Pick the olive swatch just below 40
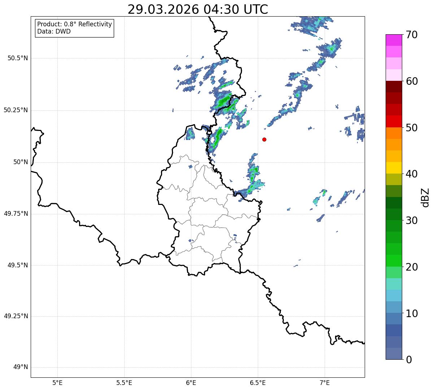 tap(394, 179)
